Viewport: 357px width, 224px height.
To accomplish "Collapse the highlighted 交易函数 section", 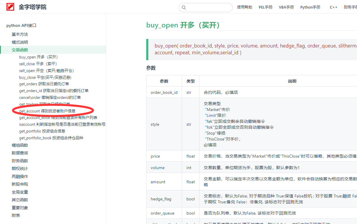I will coord(20,50).
